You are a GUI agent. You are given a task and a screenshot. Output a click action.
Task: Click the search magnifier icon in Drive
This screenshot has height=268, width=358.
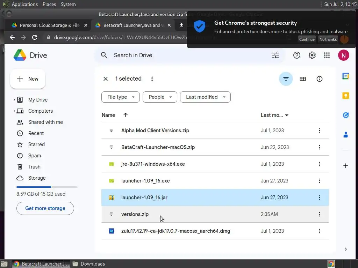pos(104,55)
